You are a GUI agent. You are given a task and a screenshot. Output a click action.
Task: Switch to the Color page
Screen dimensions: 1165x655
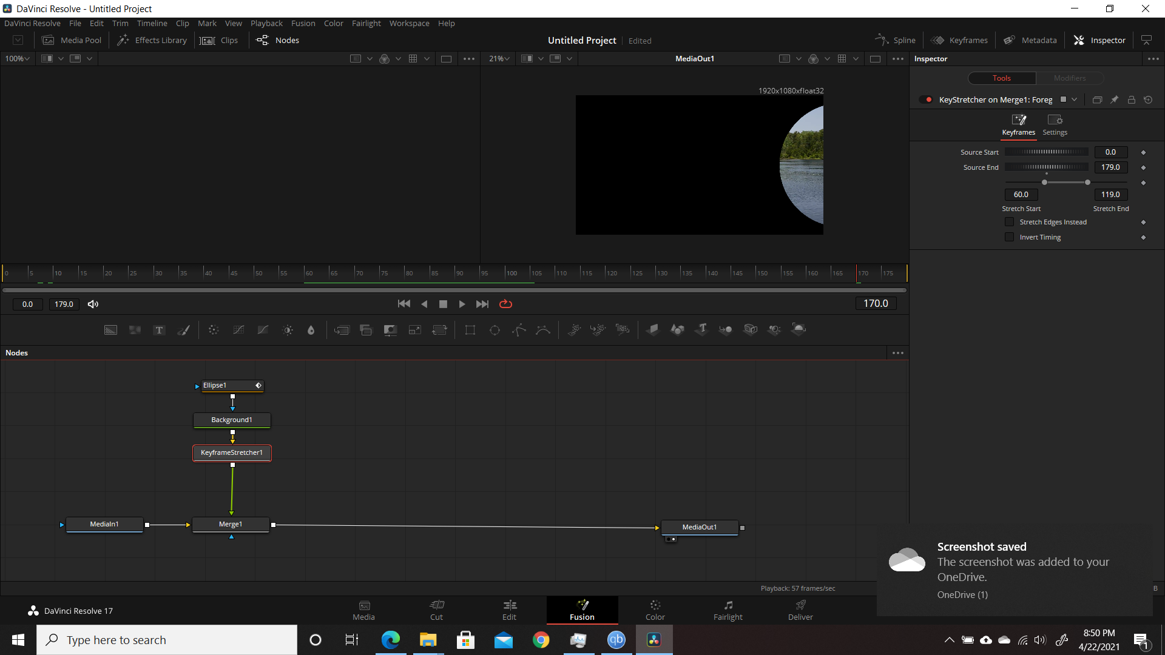[655, 610]
